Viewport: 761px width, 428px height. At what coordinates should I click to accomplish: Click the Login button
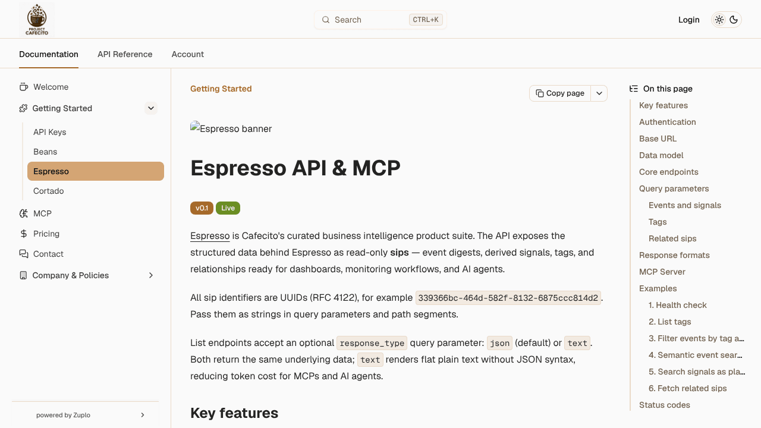coord(689,20)
